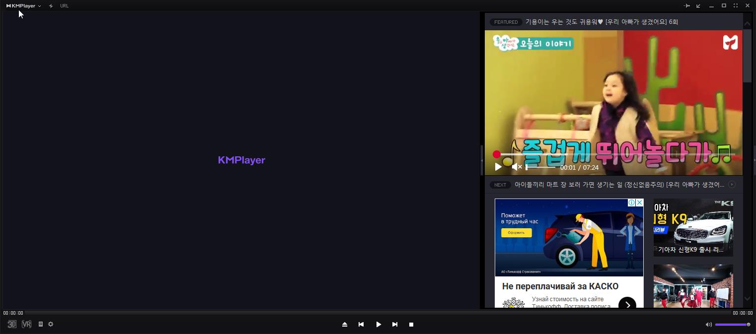Click the elapsed time 00:00:00 display
This screenshot has height=334, width=756.
[x=13, y=313]
